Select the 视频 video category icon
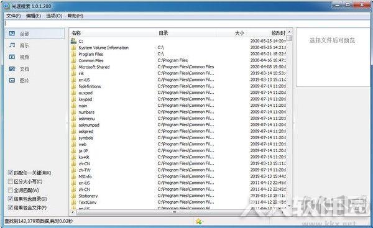The height and width of the screenshot is (228, 373). [12, 57]
